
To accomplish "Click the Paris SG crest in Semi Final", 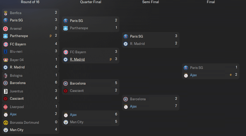I will [x=126, y=36].
